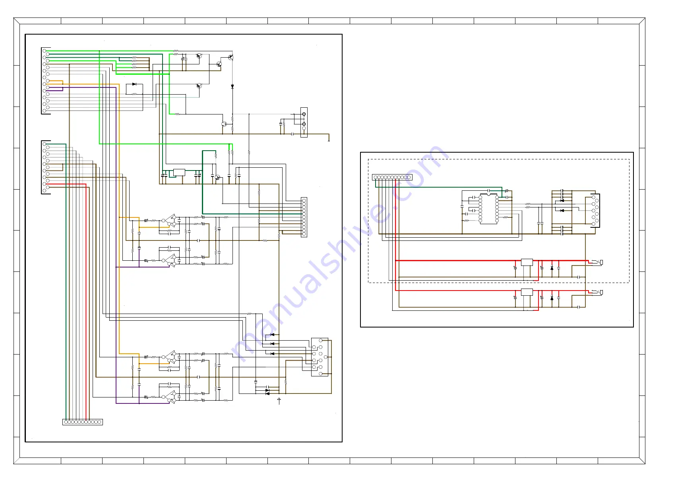
Task: Select the upper DC jack symbol in right schematic
Action: tap(598, 262)
